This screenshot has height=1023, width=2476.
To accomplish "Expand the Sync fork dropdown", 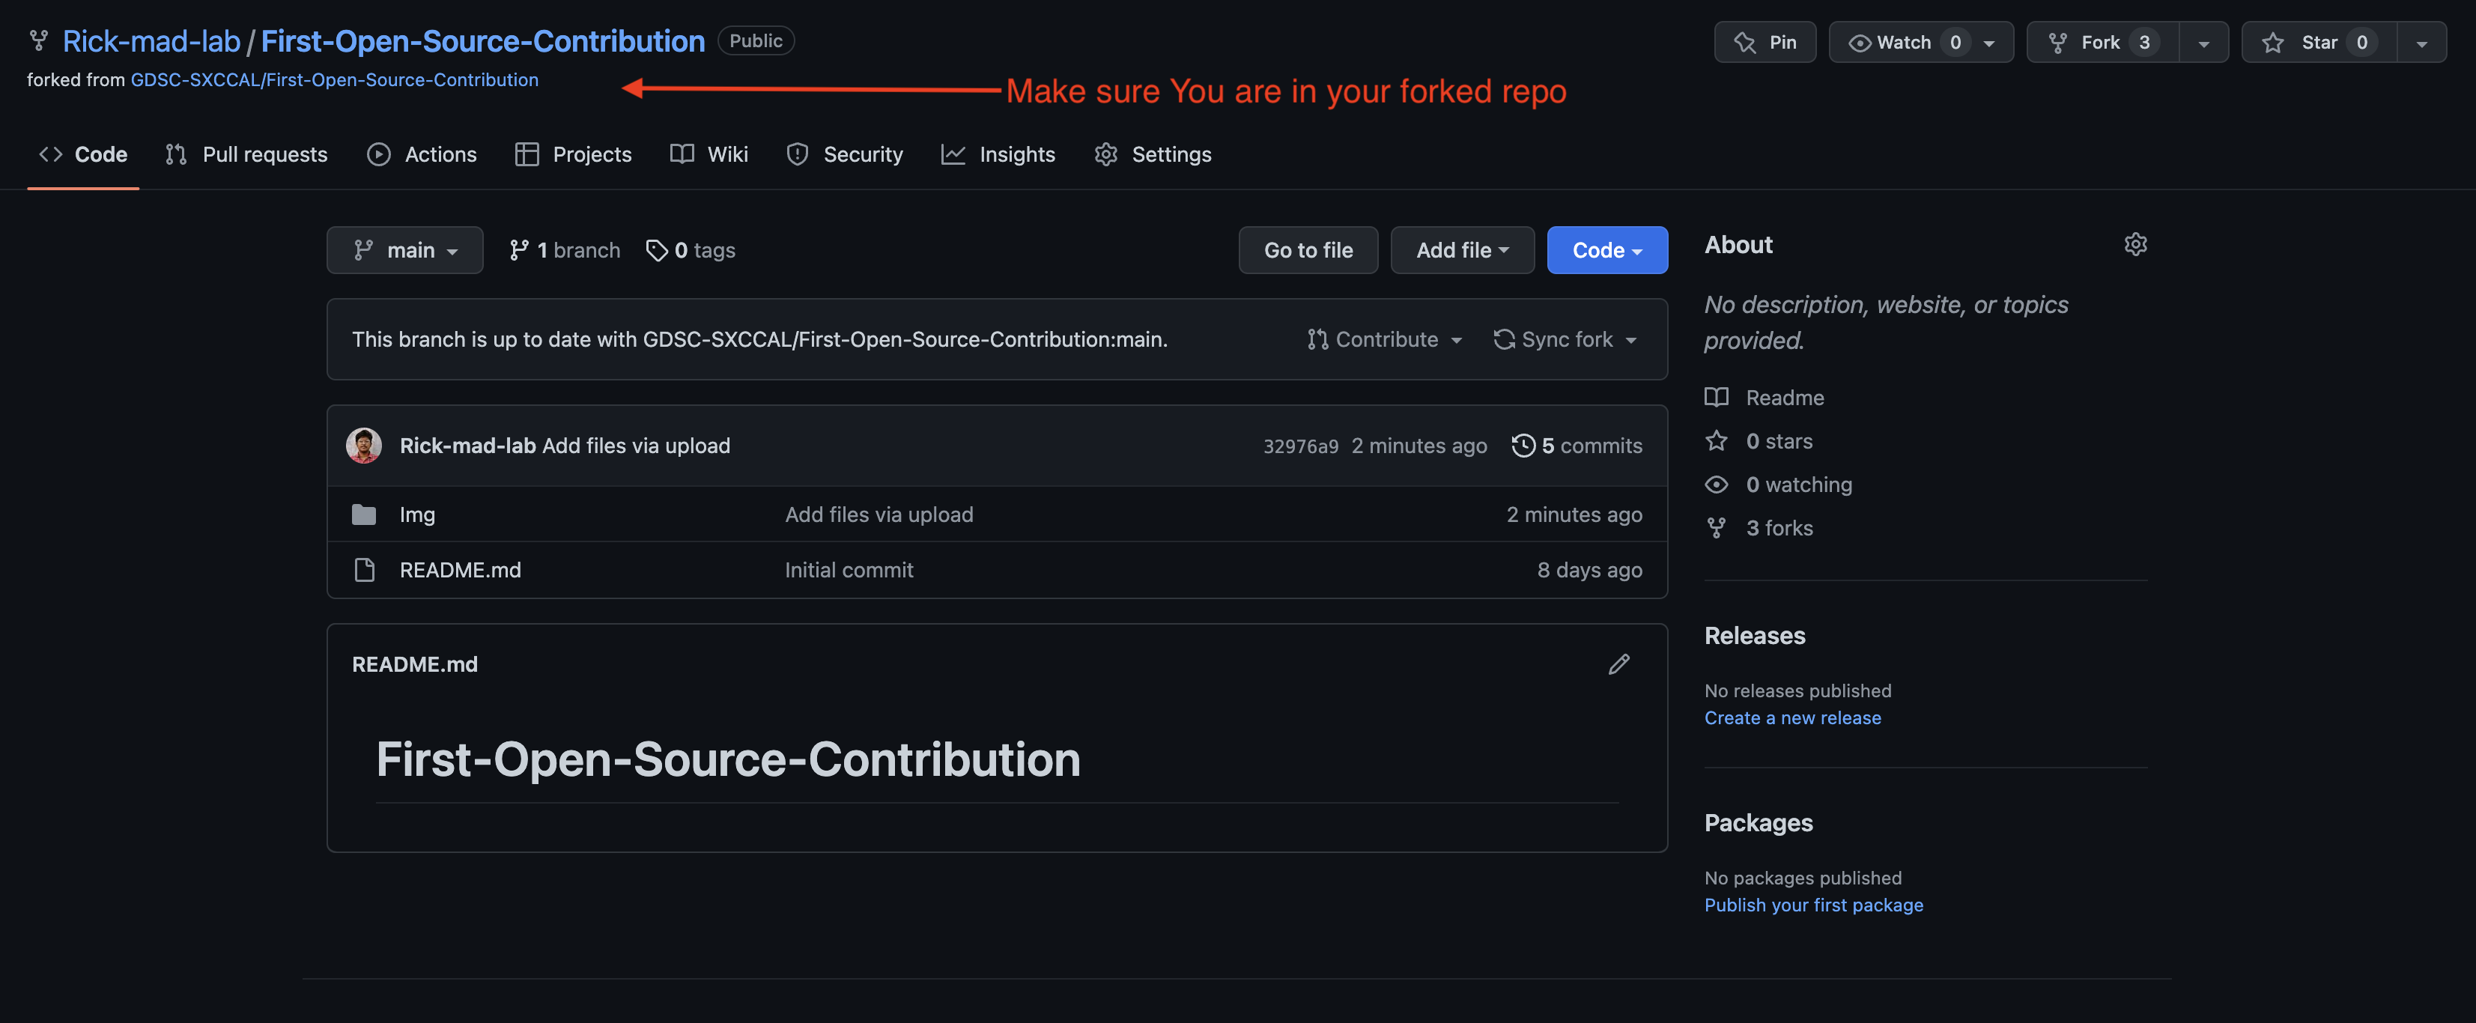I will pos(1564,339).
